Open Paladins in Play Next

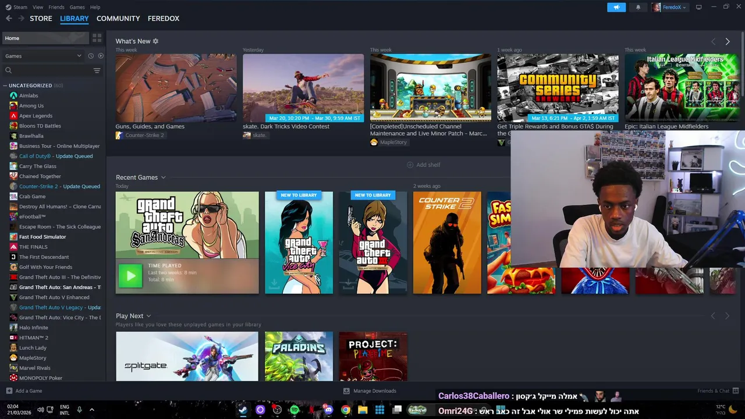[299, 356]
